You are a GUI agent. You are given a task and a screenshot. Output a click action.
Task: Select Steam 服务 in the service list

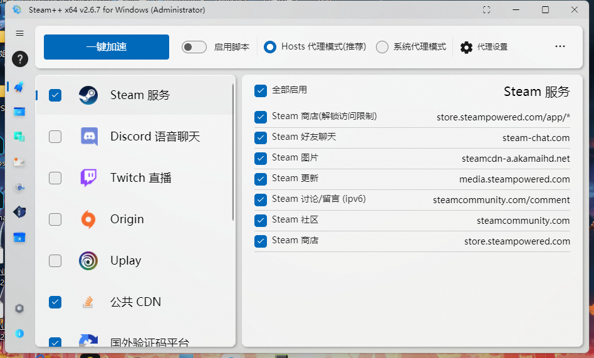point(140,95)
